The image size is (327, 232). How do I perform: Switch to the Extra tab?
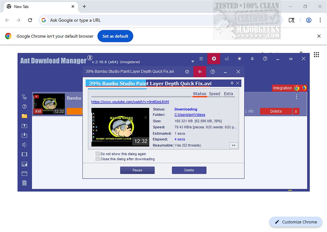(x=228, y=94)
